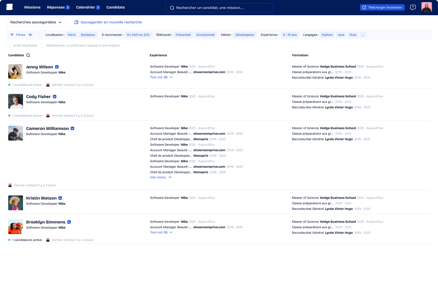Open the Recherches sauvegardées dropdown
The height and width of the screenshot is (285, 438).
coord(36,22)
